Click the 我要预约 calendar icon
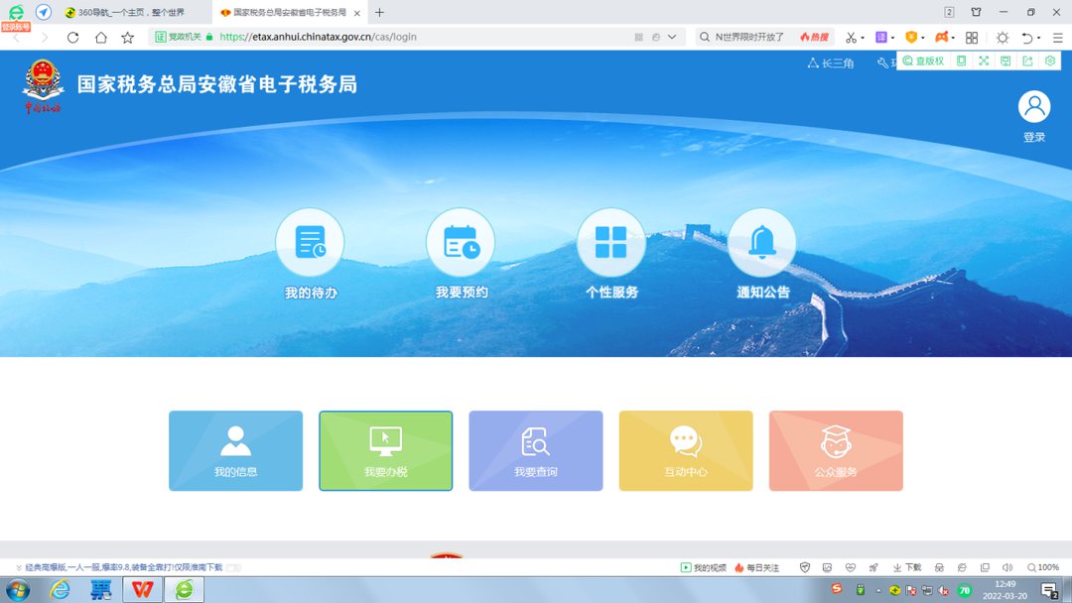Screen dimensions: 1072x603 pos(461,242)
